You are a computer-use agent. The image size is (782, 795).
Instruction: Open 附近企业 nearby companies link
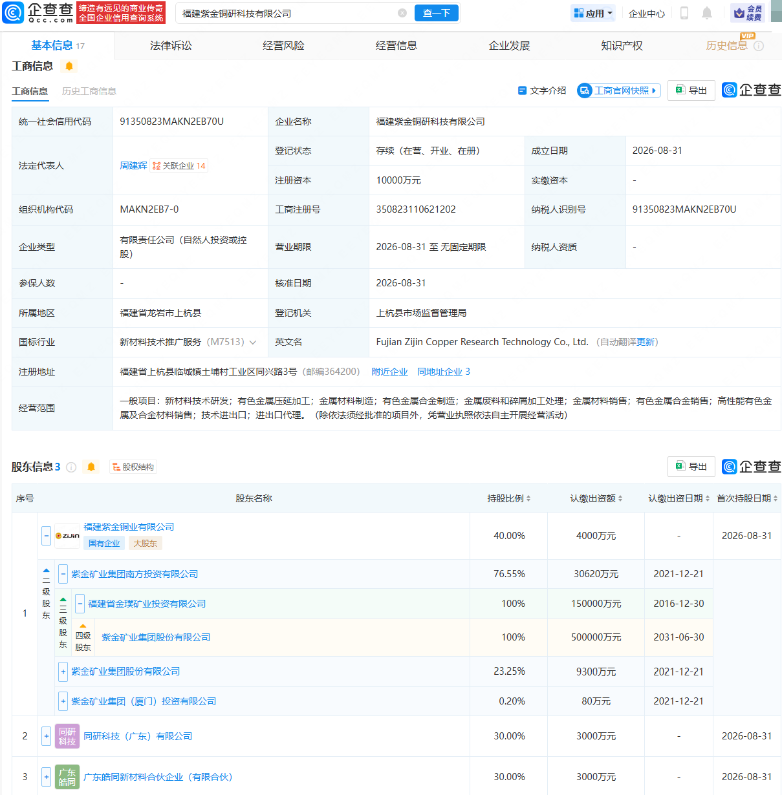(389, 372)
